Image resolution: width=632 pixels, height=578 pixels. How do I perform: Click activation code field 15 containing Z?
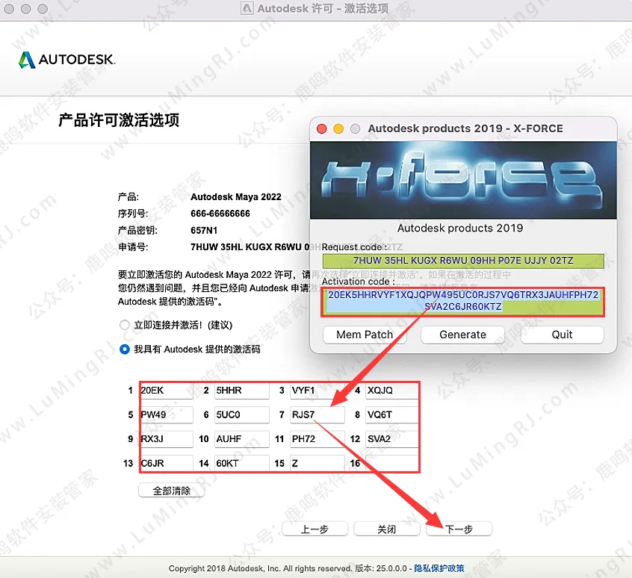(317, 463)
